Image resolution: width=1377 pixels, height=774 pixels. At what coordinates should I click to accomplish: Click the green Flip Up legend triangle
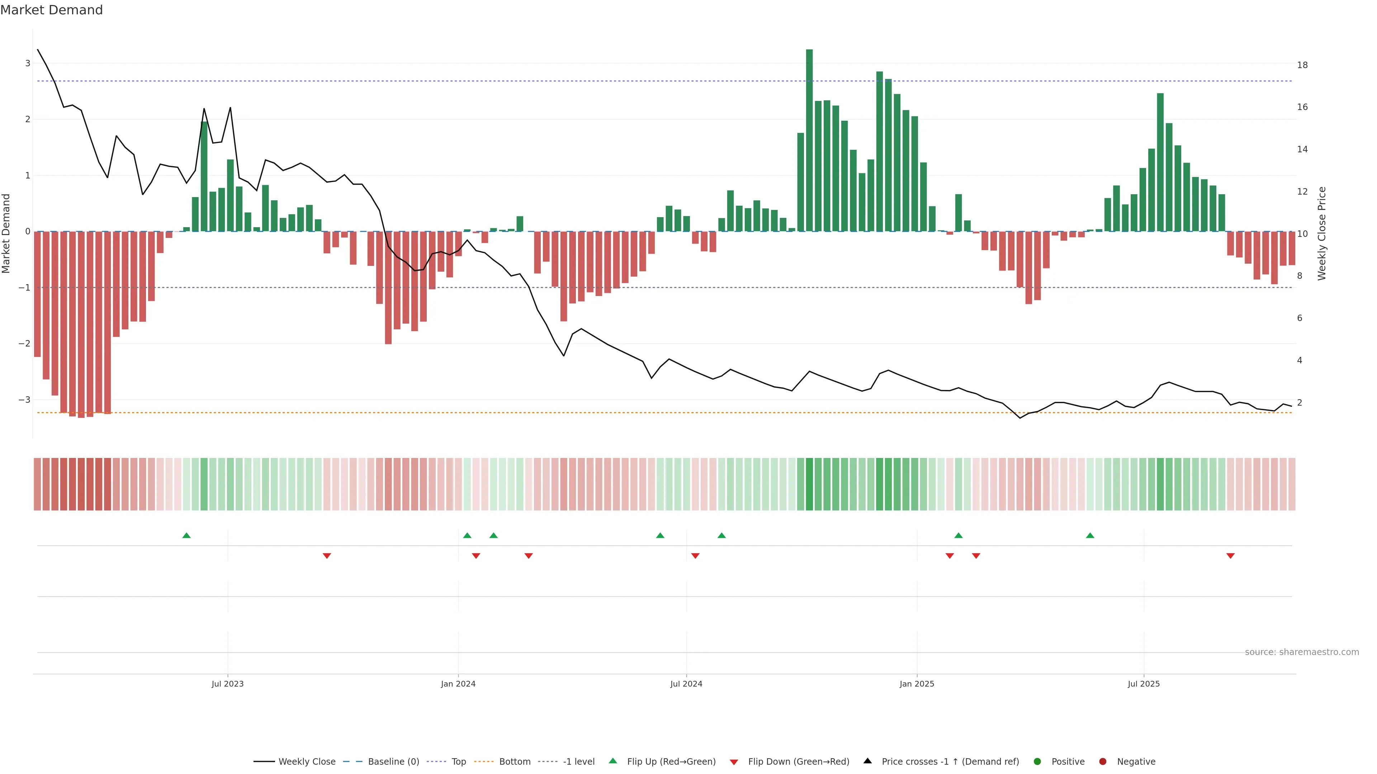[613, 761]
